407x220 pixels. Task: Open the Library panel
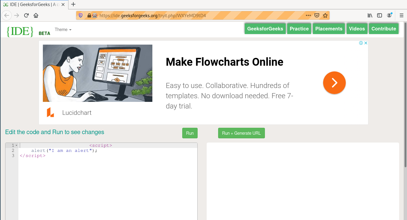coord(370,15)
